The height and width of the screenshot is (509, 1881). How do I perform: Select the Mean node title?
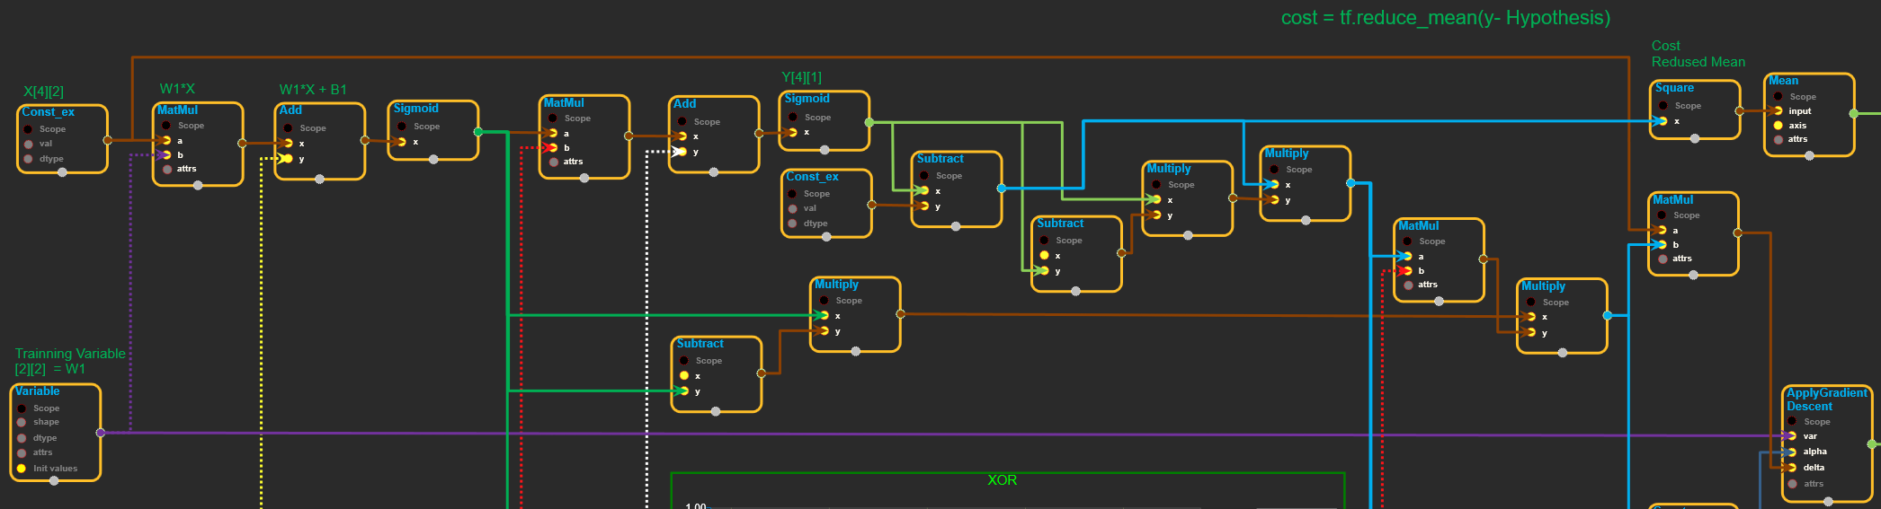(1783, 81)
